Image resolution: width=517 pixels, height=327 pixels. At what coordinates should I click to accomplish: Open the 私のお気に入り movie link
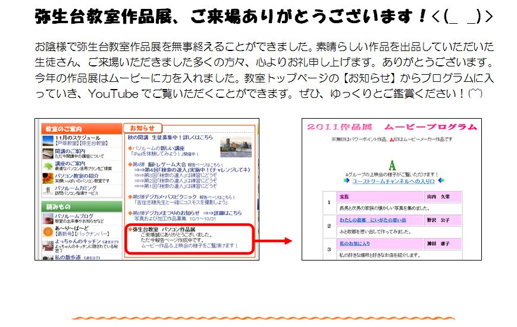(x=355, y=244)
